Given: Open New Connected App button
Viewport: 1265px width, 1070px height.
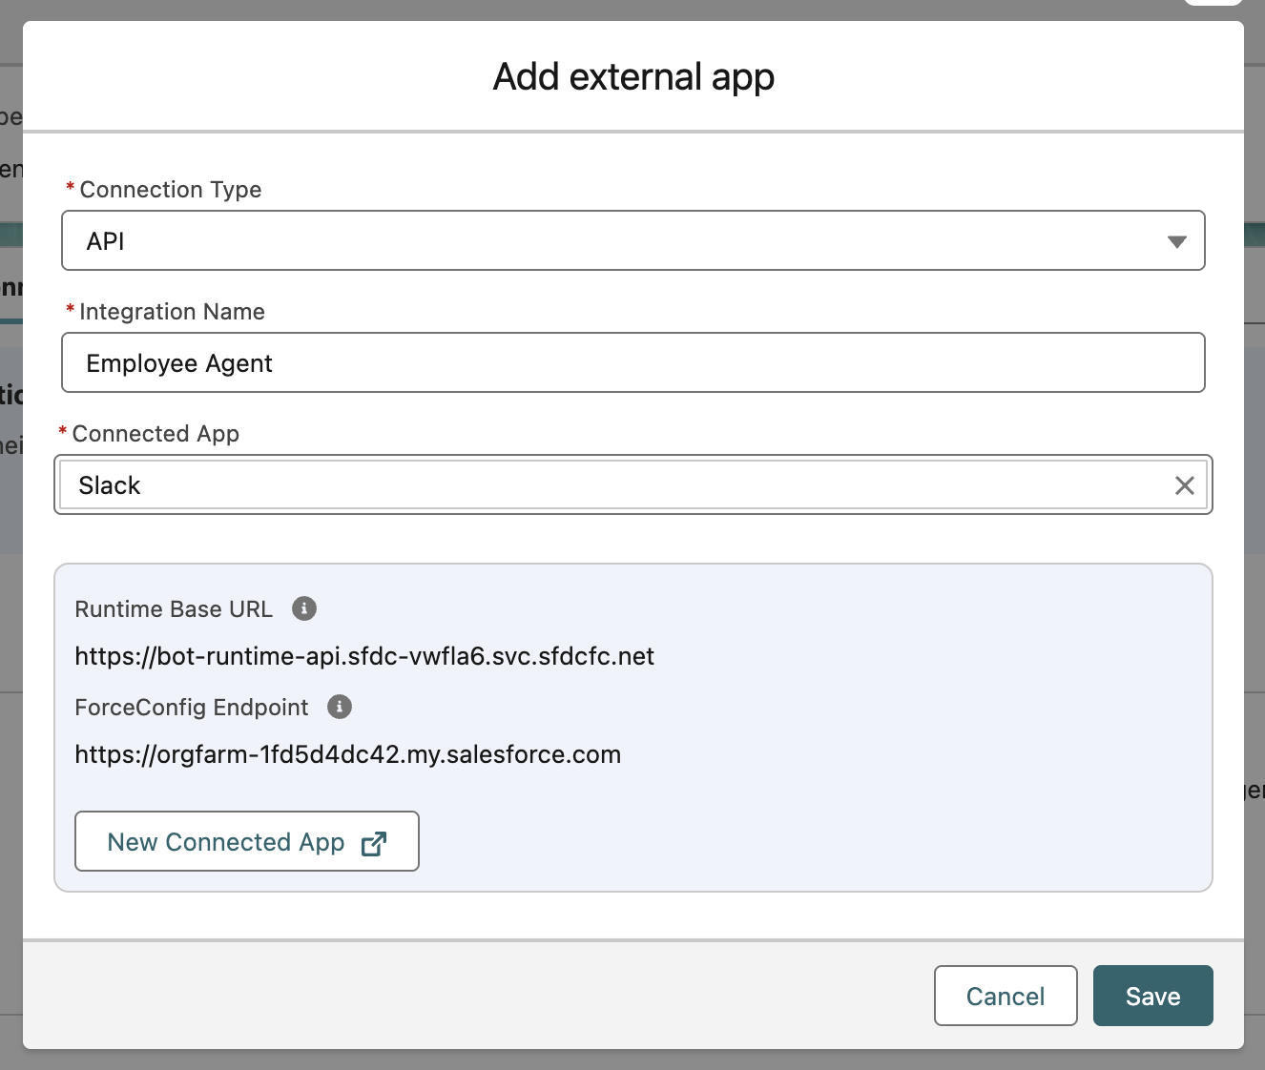Looking at the screenshot, I should 246,841.
